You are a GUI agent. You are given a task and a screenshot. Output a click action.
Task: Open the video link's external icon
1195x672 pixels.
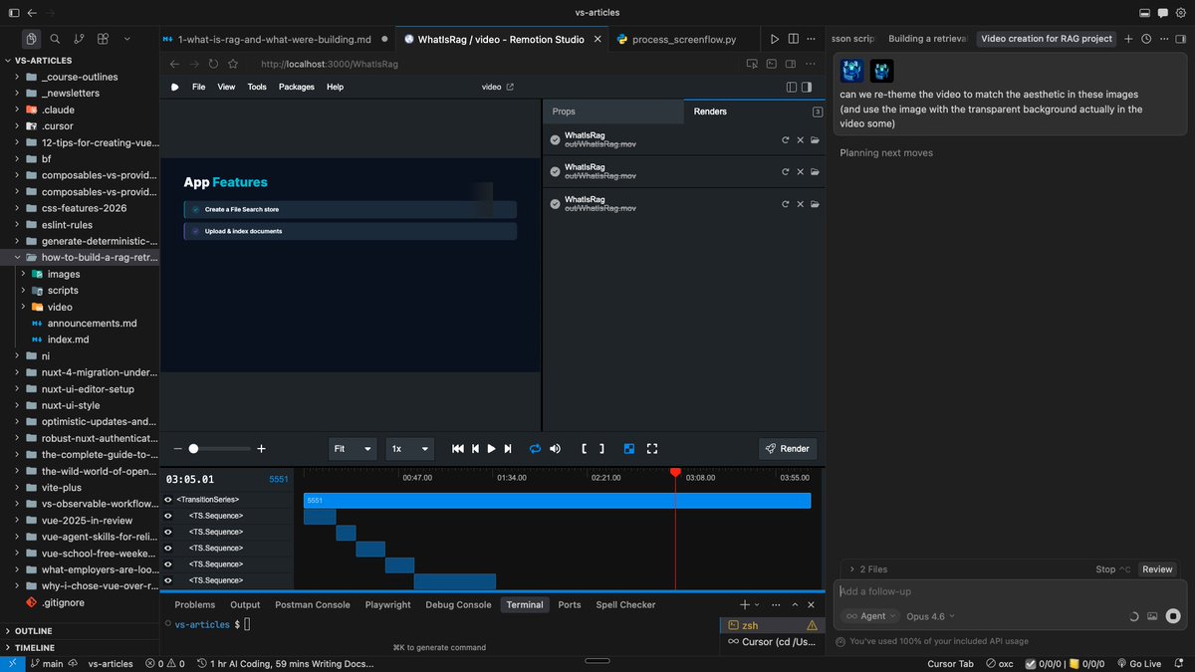click(x=511, y=87)
